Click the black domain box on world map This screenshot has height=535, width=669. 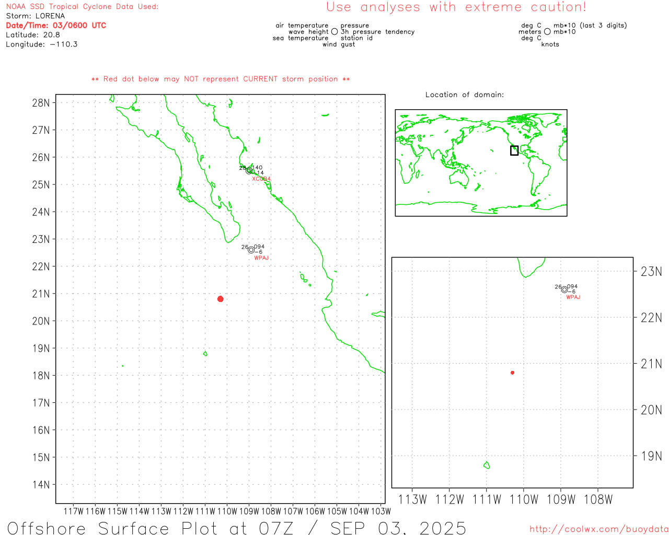point(514,150)
